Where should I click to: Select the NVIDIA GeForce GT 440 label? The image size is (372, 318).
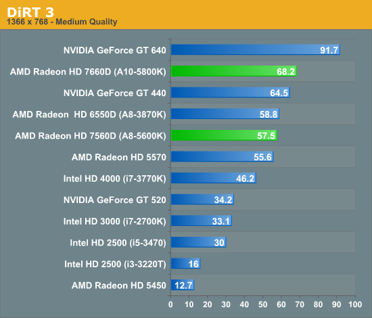115,93
